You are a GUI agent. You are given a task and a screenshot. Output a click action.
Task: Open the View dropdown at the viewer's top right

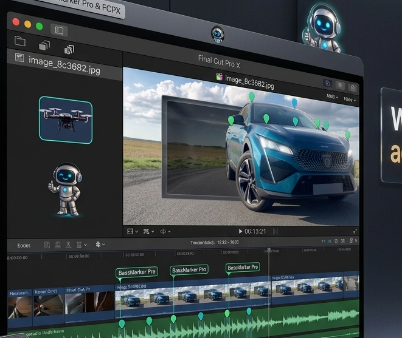[350, 100]
